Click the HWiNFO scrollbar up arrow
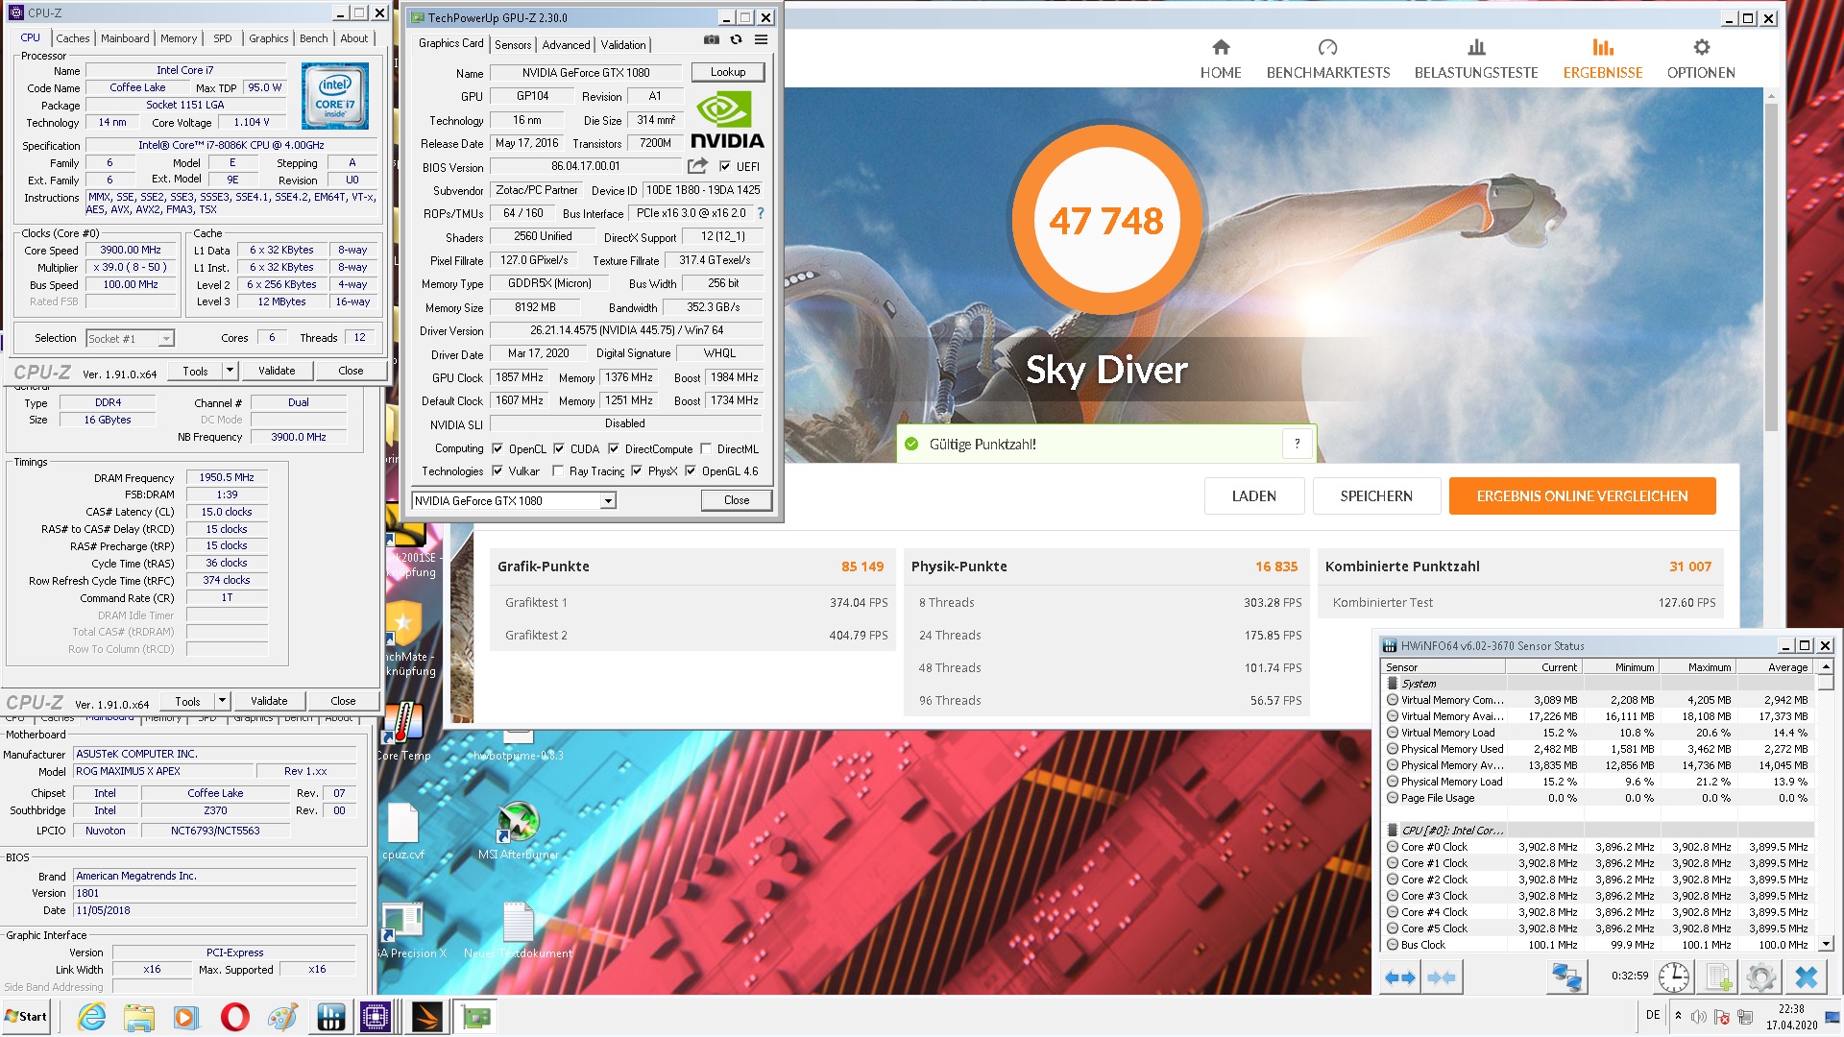 tap(1826, 666)
